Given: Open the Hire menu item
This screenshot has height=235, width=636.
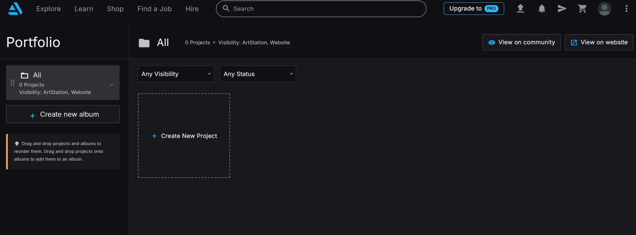Looking at the screenshot, I should 192,9.
